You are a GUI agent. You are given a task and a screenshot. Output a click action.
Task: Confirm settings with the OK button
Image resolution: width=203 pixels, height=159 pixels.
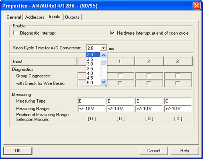point(18,151)
